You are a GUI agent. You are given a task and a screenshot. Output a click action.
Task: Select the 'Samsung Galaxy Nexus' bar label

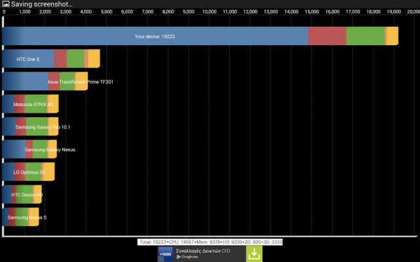tap(50, 150)
